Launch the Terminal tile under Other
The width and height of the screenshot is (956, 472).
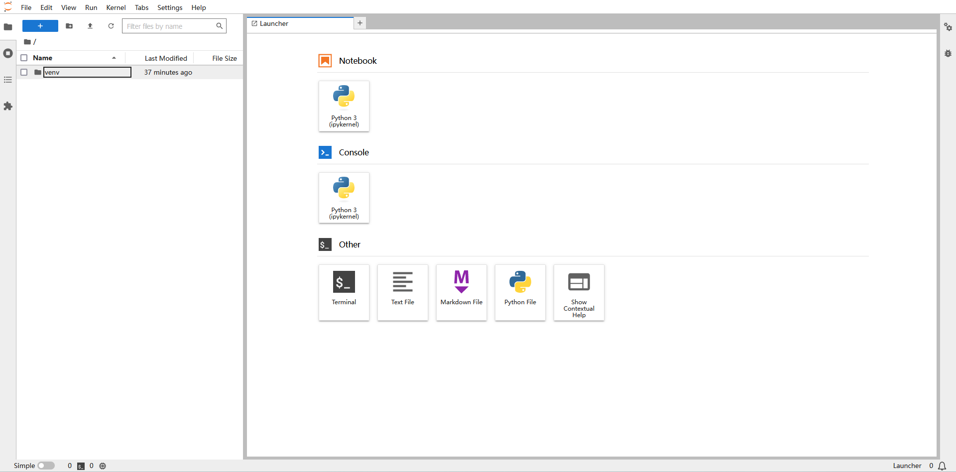click(344, 292)
